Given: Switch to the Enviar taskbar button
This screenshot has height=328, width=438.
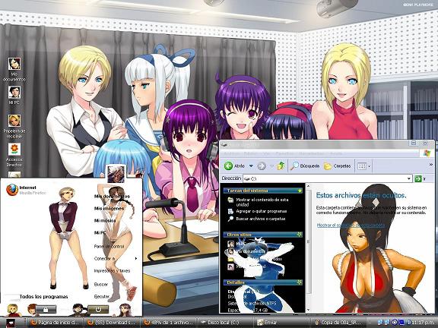Looking at the screenshot, I should point(281,322).
